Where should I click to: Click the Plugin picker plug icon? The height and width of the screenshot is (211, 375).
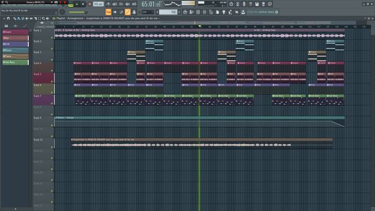point(224,12)
